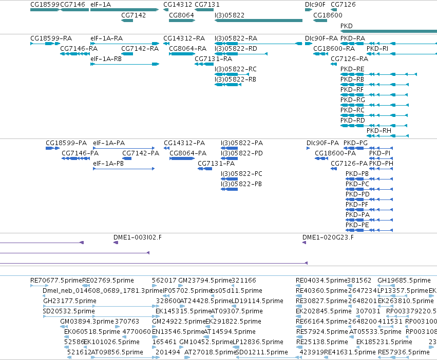Click the CG7126 gene label

click(344, 5)
